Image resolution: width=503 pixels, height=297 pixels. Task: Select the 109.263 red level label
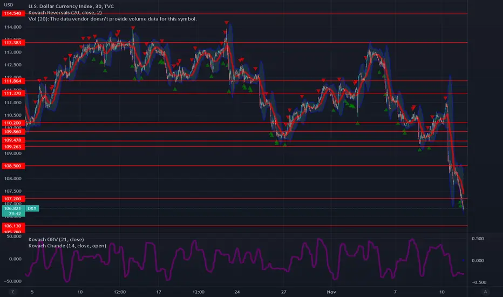[13, 147]
